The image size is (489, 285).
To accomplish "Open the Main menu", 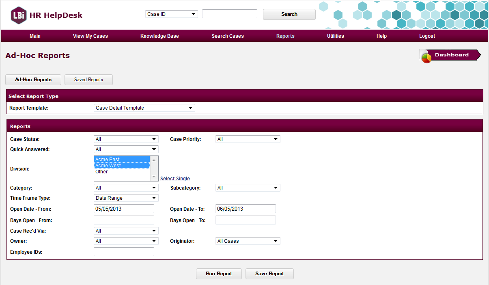I will click(x=35, y=36).
